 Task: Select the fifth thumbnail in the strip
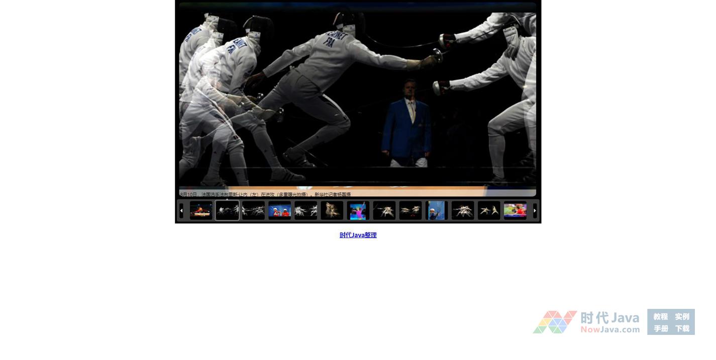tap(305, 211)
